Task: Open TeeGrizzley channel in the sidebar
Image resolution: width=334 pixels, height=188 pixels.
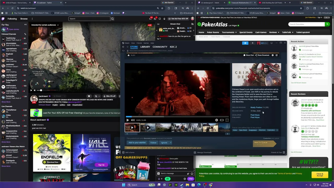Action: tap(14, 39)
